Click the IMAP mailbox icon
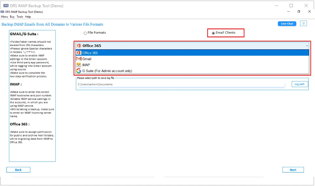Viewport: 315px width, 186px height. 79,65
